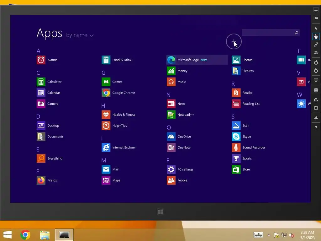
Task: Rotate simulator clockwise
Action: [316, 62]
